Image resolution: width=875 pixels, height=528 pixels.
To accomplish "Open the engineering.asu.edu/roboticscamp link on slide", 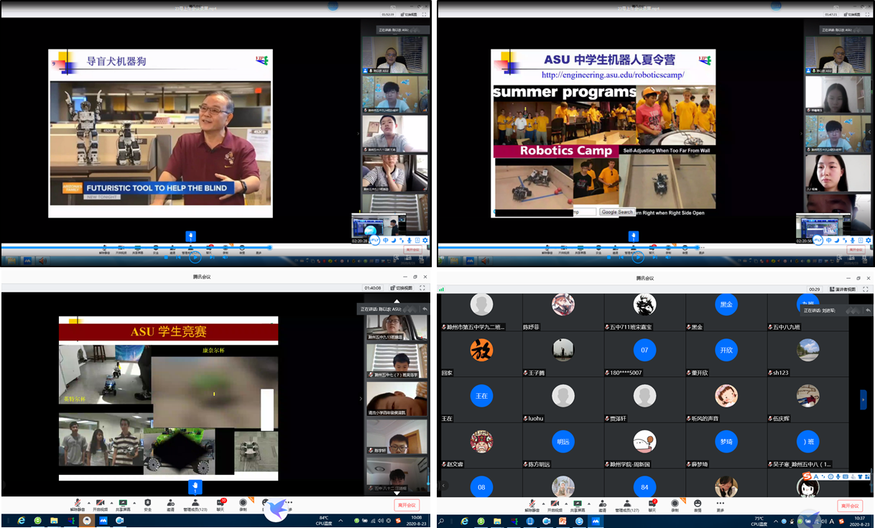I will [613, 75].
